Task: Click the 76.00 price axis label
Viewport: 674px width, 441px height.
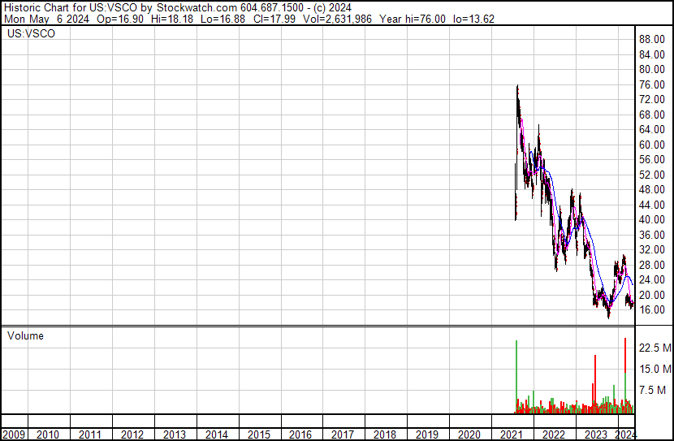Action: click(x=652, y=84)
